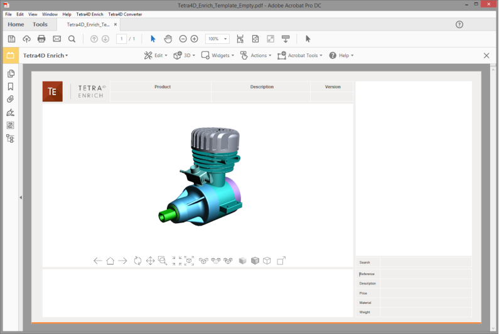Click the 3D engine model view

(200, 177)
